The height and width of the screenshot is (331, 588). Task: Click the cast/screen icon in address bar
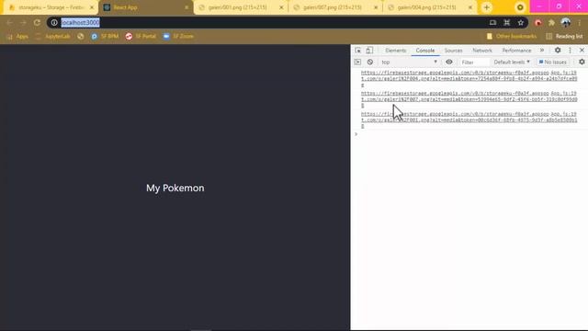pyautogui.click(x=492, y=23)
